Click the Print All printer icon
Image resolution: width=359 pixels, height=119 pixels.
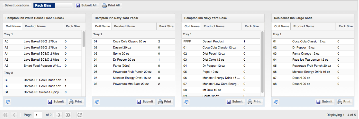point(104,5)
